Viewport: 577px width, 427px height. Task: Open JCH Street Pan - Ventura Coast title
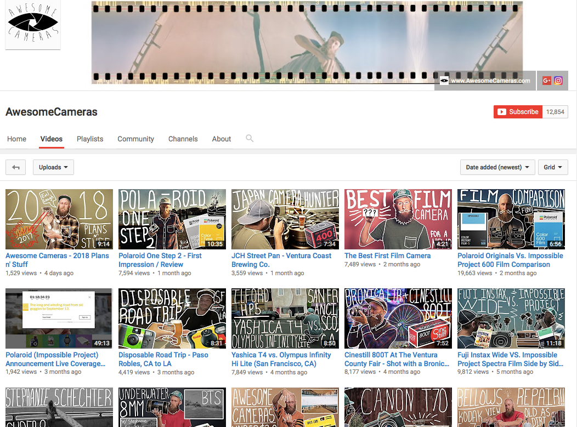[x=281, y=260]
